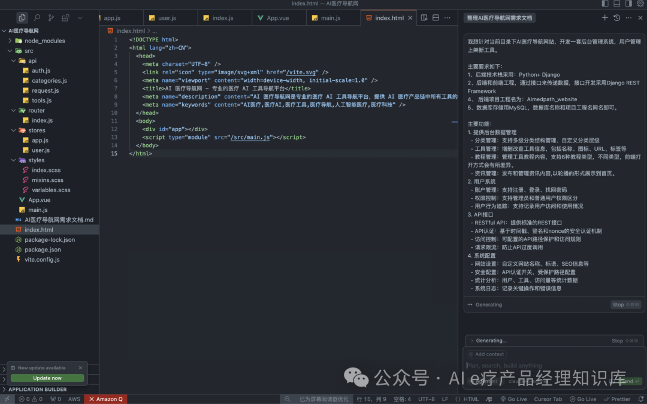Switch to the app.js editor tab
This screenshot has height=404, width=647.
pos(121,18)
